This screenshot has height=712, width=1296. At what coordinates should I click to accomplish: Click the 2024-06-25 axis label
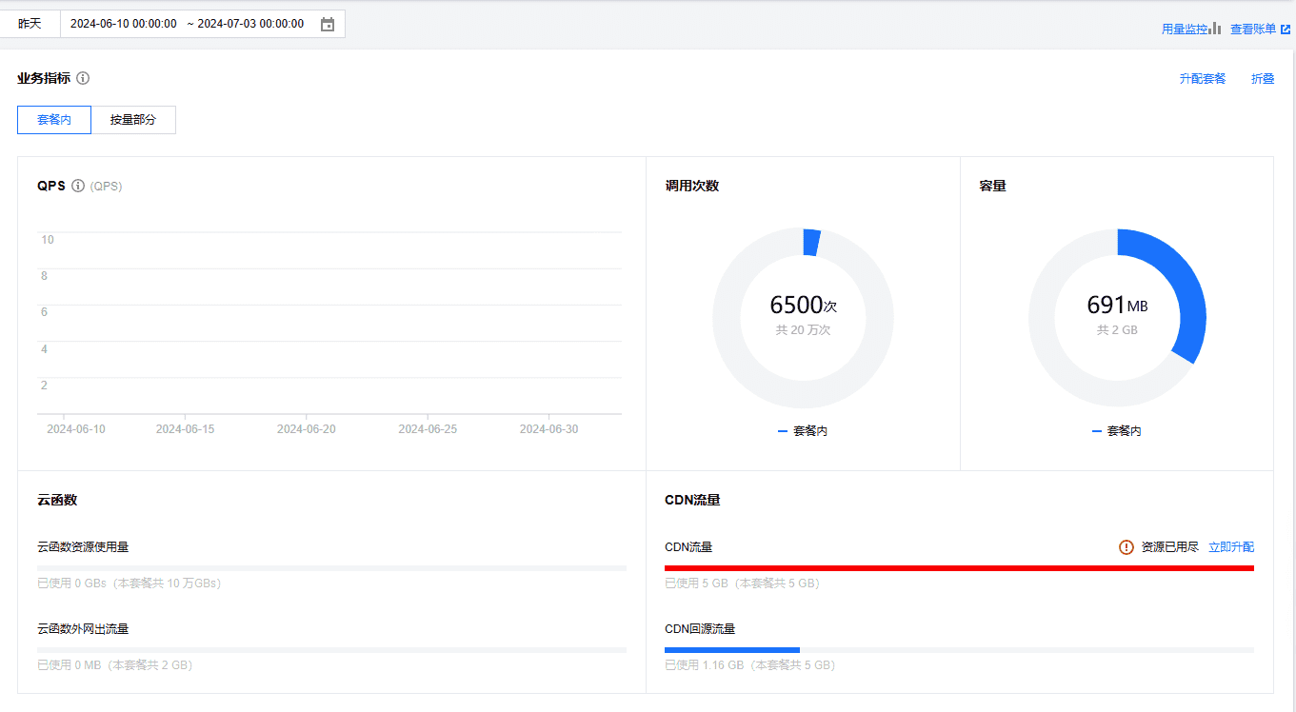[428, 429]
